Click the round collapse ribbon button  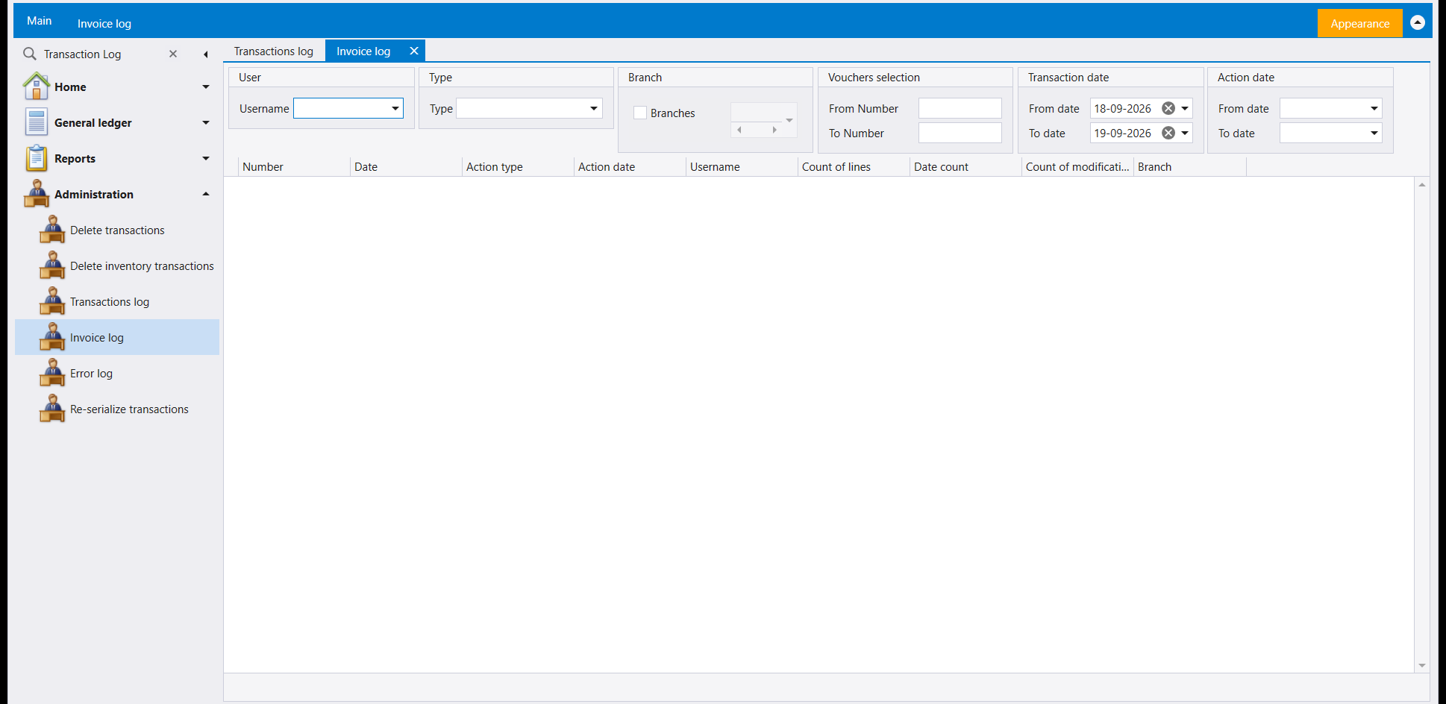coord(1418,22)
